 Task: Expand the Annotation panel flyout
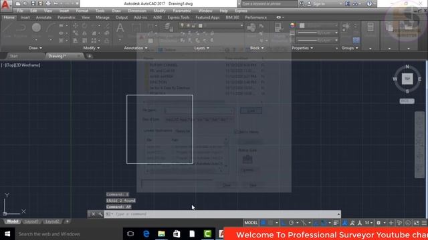point(136,48)
